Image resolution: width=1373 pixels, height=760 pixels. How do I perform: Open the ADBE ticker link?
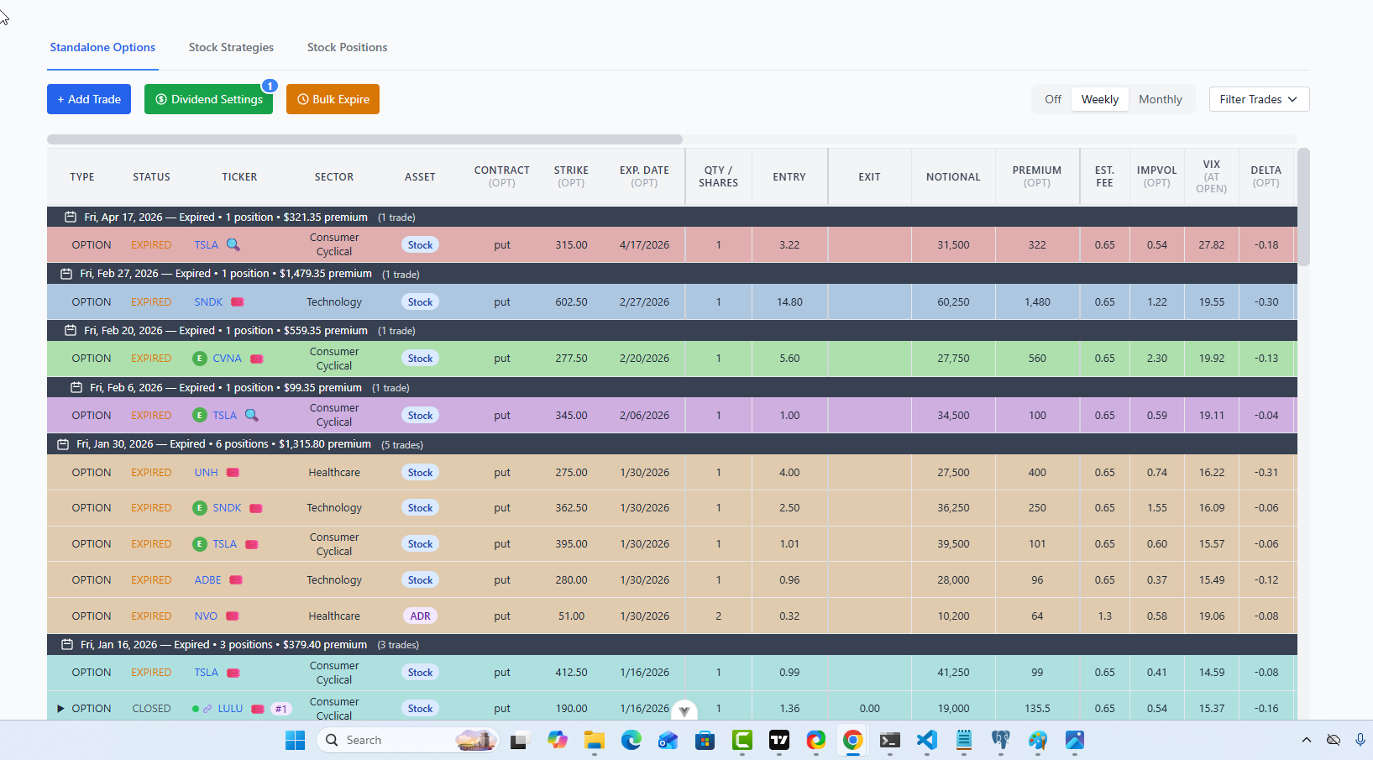(x=207, y=580)
